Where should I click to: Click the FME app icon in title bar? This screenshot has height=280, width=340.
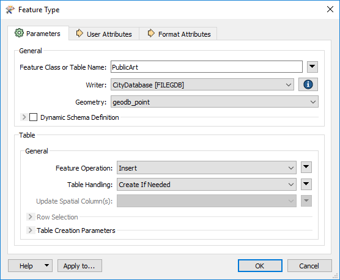[10, 10]
